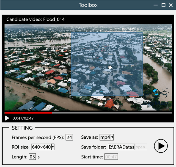Image resolution: width=176 pixels, height=167 pixels.
Task: Click the red played part of the progress bar
Action: 28,113
